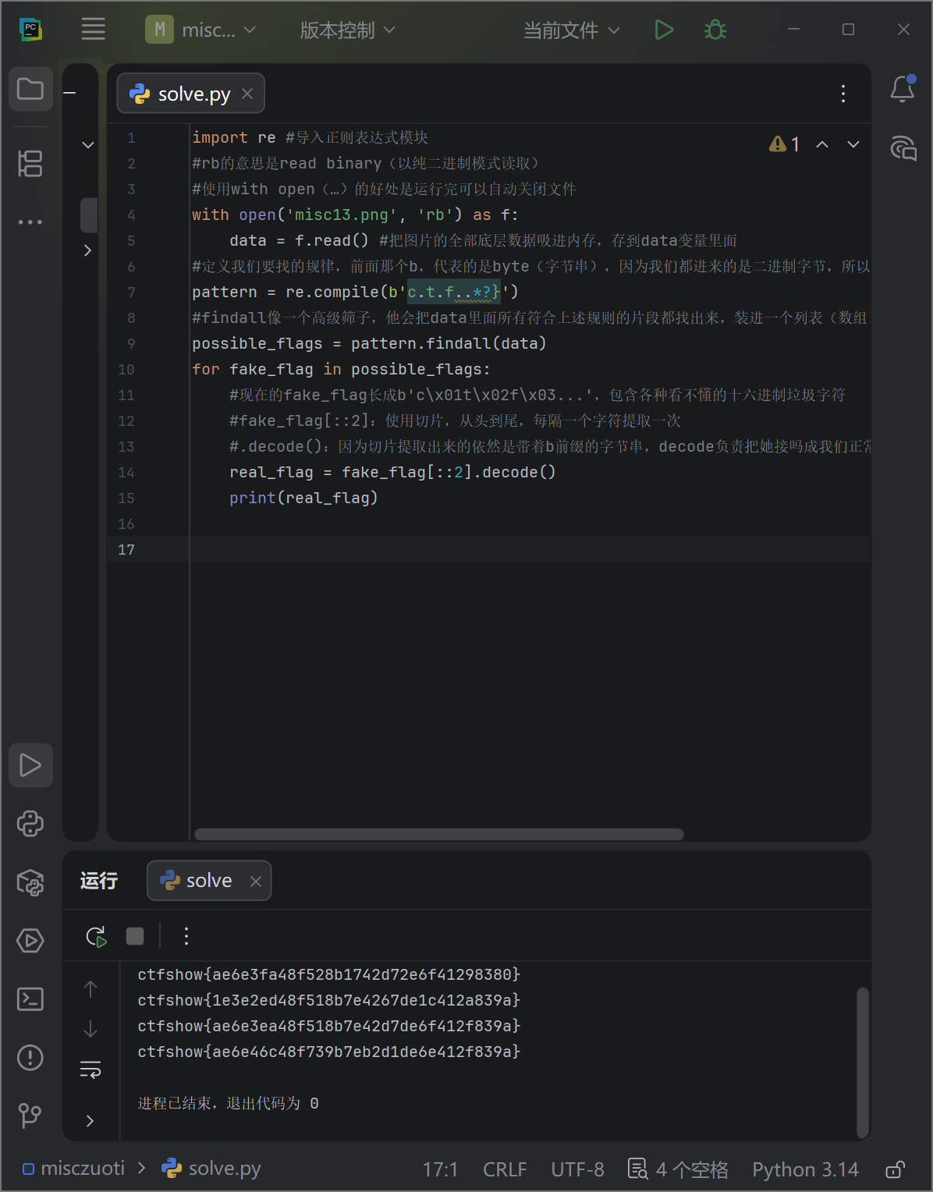Stop the running process
This screenshot has height=1192, width=933.
tap(135, 936)
